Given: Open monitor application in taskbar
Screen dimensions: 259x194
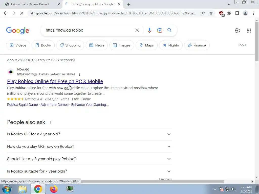Looking at the screenshot, I should 69,189.
